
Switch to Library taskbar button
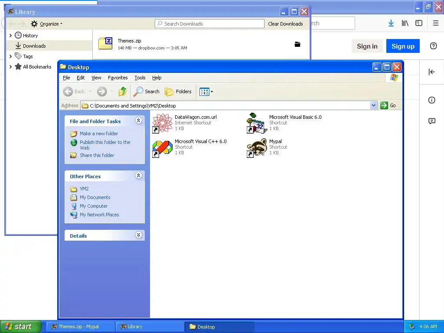pyautogui.click(x=150, y=326)
